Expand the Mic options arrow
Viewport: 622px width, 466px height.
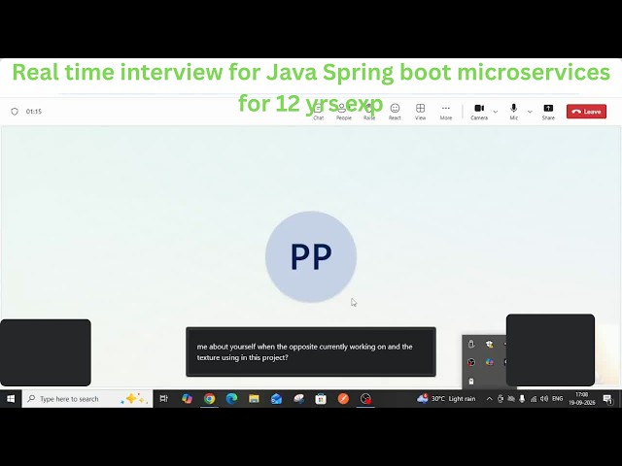pyautogui.click(x=530, y=112)
